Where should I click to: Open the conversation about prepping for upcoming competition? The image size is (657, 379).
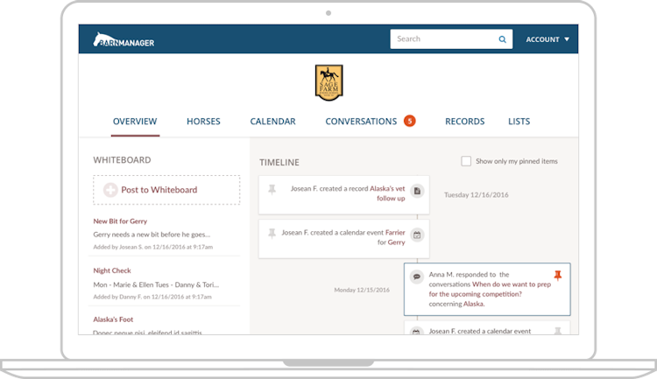(x=490, y=290)
